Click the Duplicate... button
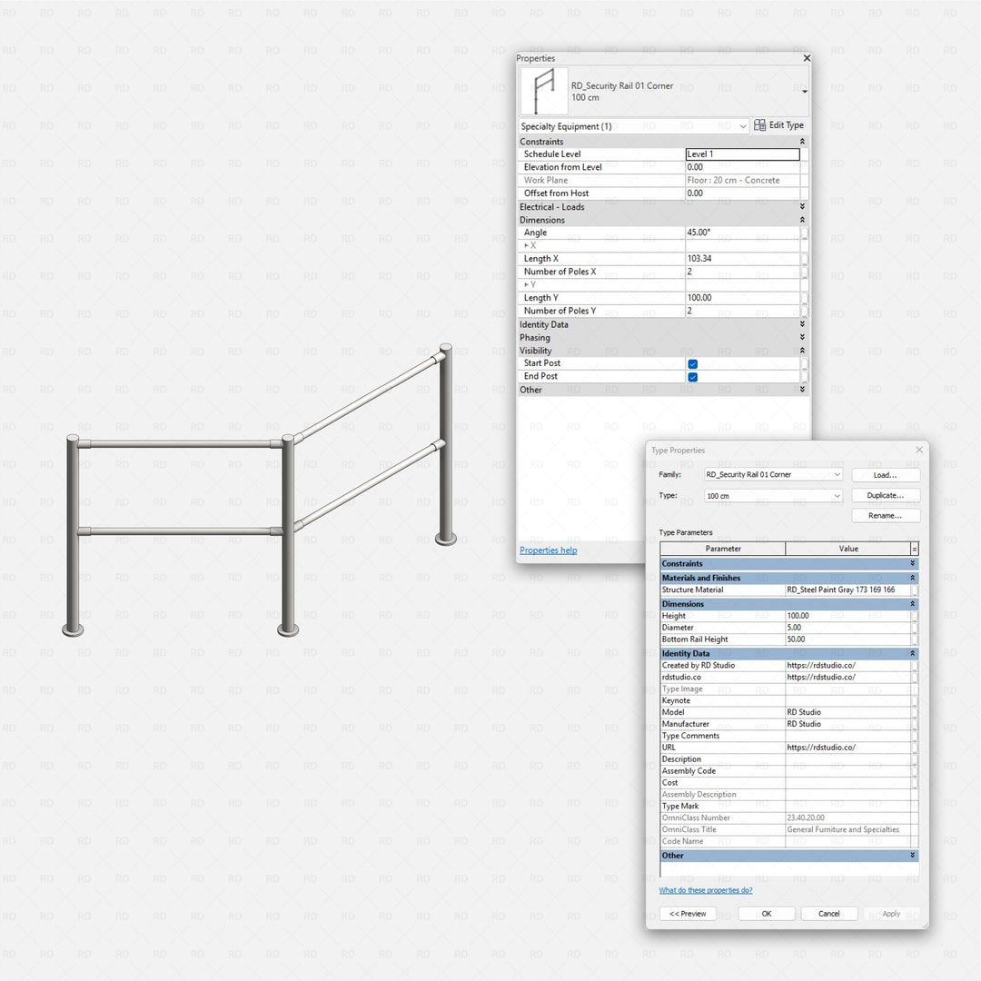The width and height of the screenshot is (981, 981). pos(886,496)
